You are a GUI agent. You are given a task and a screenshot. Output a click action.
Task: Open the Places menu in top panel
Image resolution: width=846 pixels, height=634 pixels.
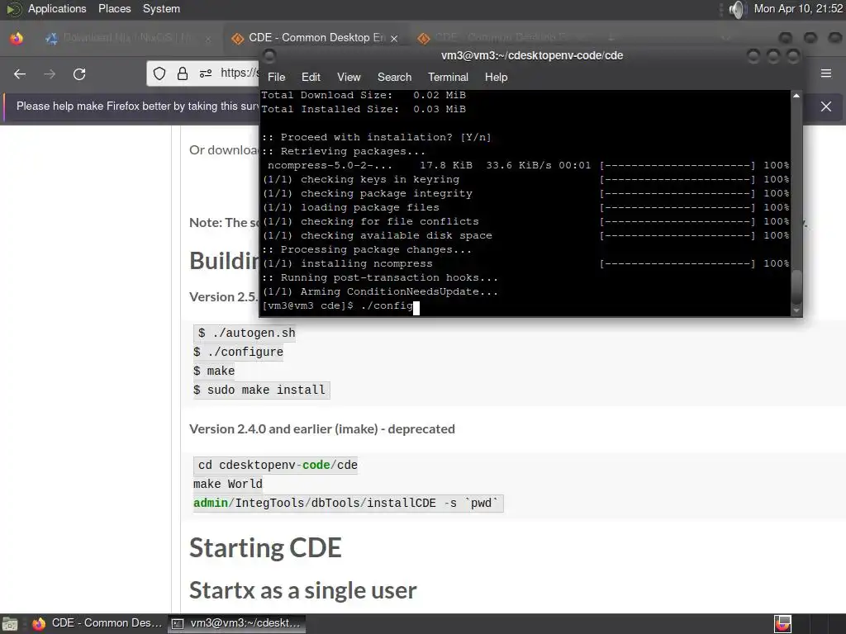[x=114, y=8]
